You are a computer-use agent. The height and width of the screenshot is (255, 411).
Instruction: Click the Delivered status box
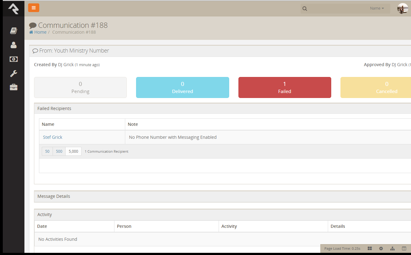[182, 87]
